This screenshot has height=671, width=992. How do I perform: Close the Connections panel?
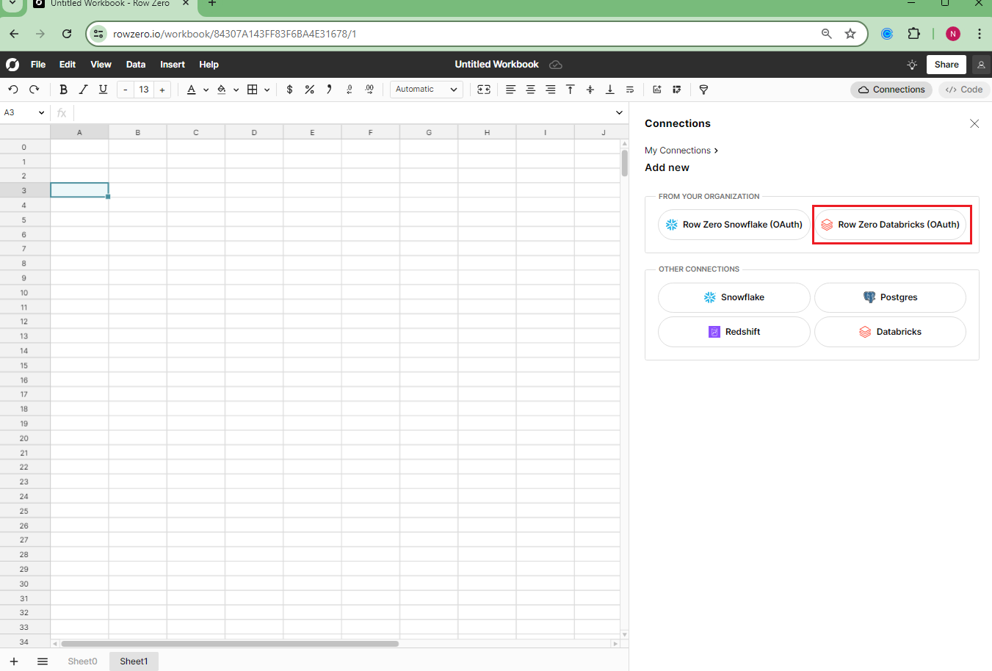(974, 123)
